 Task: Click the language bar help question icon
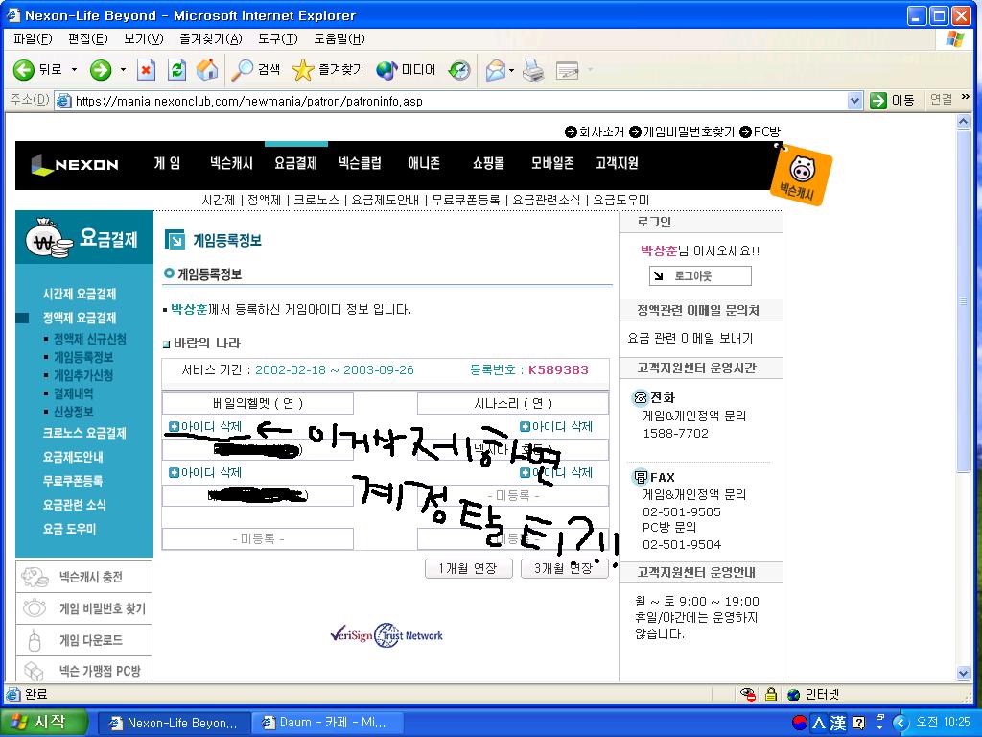(x=859, y=723)
